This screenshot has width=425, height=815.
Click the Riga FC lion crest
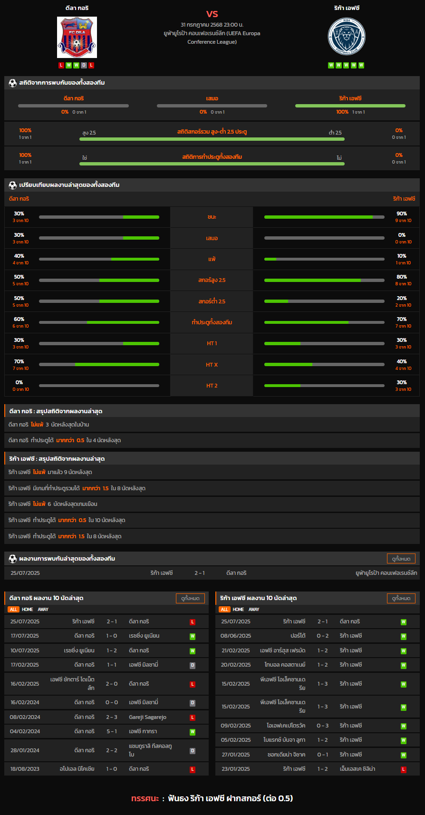347,37
